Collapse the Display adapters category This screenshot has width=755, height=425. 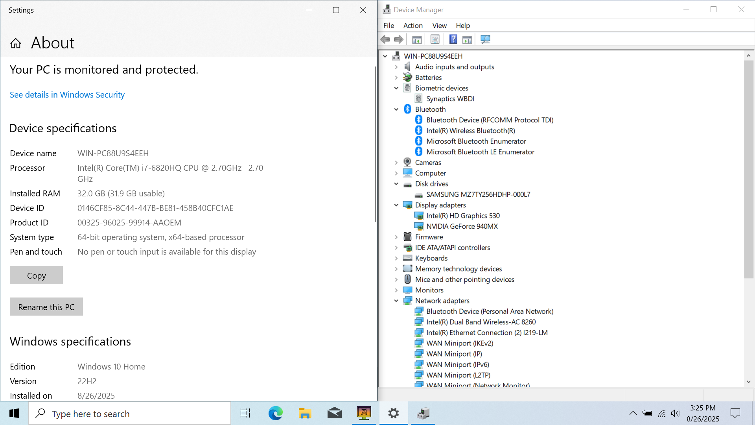[x=396, y=205]
